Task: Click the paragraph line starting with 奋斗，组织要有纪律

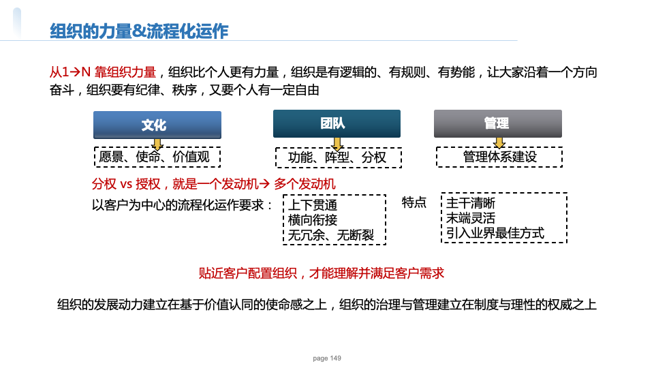Action: [185, 90]
